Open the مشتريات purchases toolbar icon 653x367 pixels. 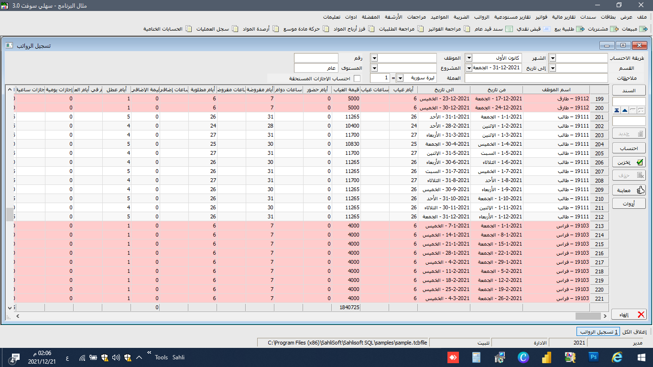coord(614,29)
